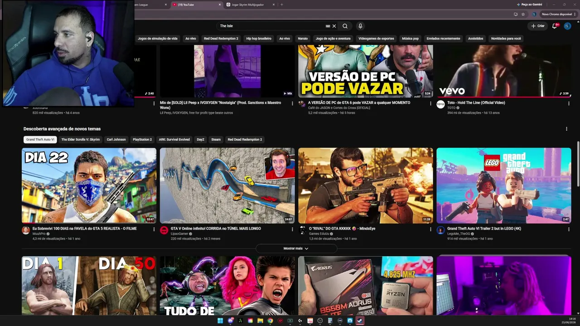Viewport: 580px width, 326px height.
Task: Select the Carl Johnson topic chip
Action: coord(116,139)
